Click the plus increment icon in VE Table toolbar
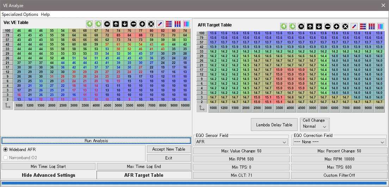 coord(142,24)
